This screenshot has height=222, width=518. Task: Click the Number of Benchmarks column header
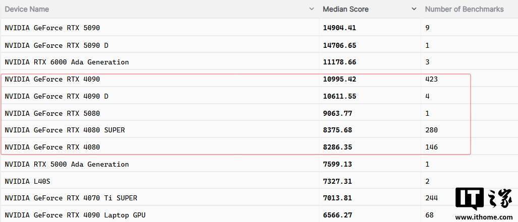click(464, 9)
